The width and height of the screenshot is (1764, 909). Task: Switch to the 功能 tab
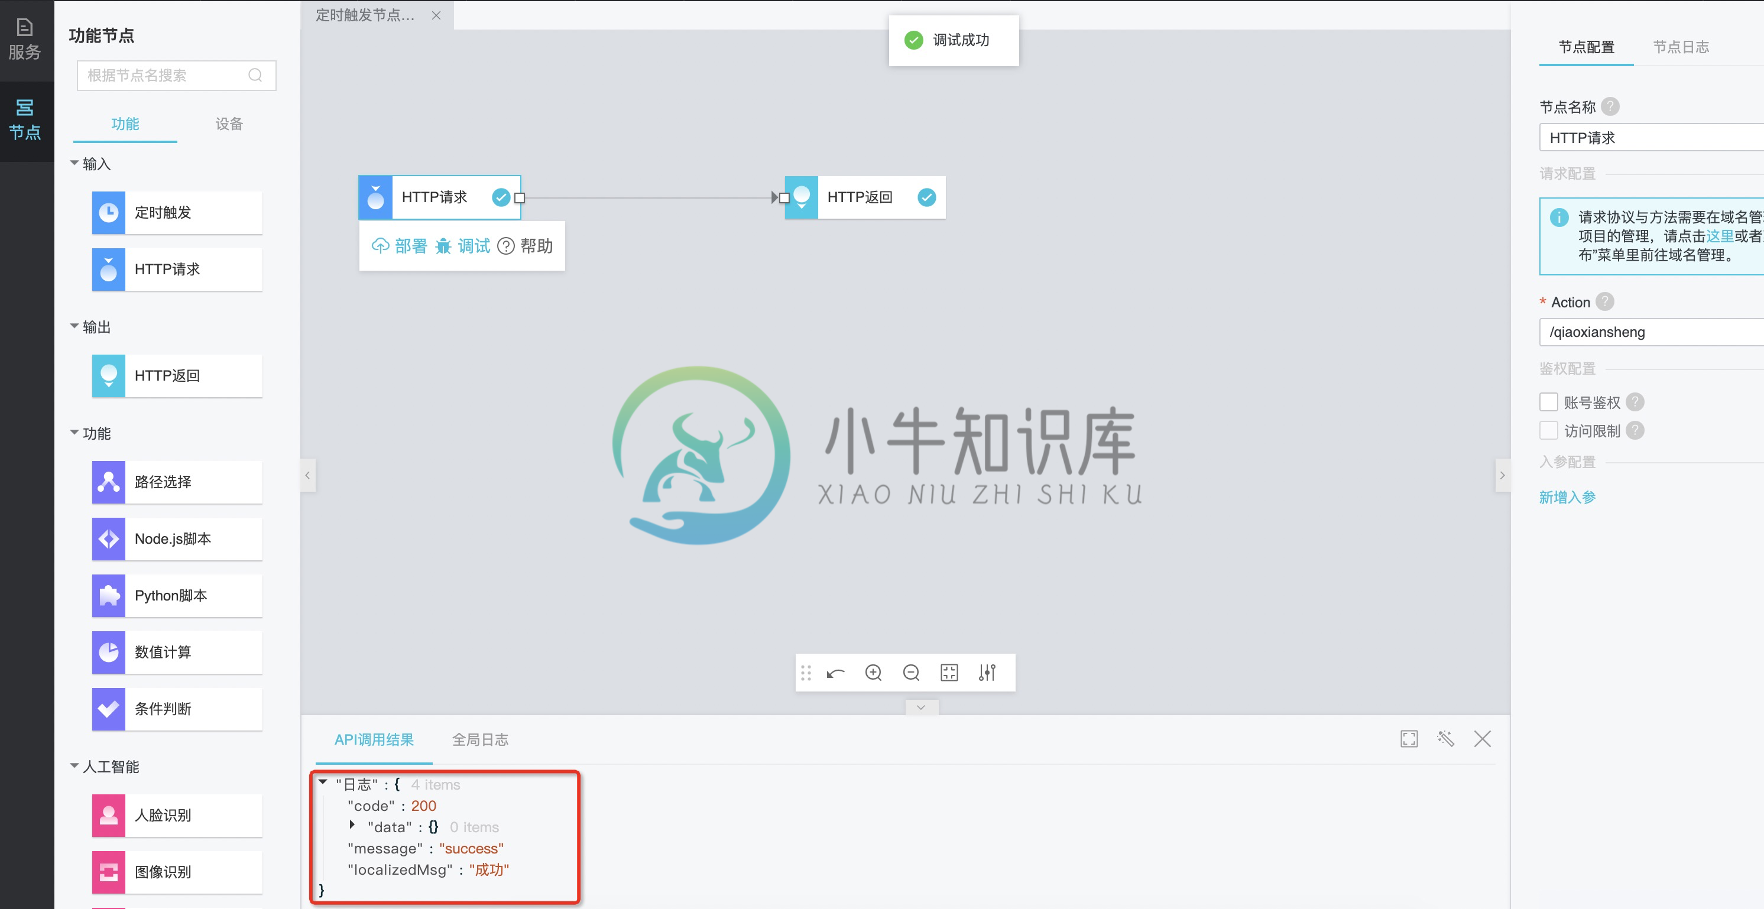coord(125,124)
